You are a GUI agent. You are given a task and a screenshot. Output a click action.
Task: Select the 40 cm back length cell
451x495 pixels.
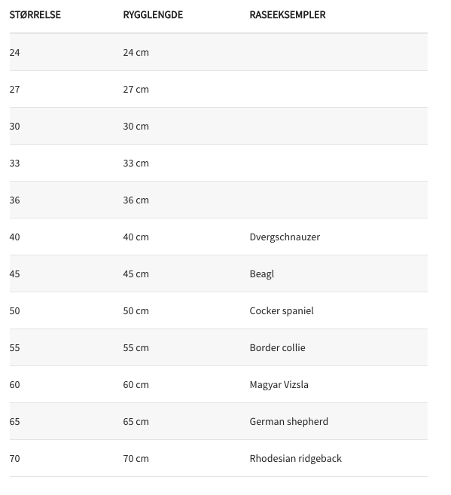(x=136, y=237)
